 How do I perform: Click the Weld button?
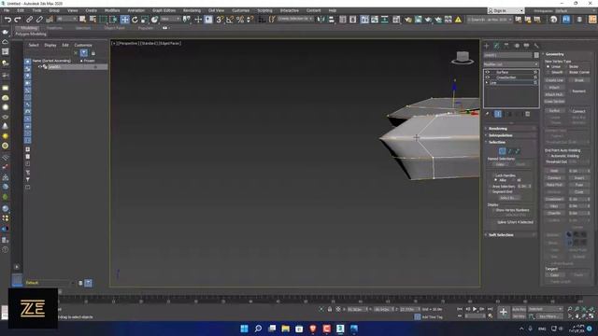(554, 171)
